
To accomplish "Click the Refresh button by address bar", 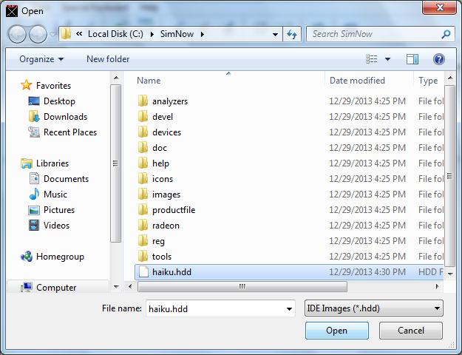I will 292,34.
